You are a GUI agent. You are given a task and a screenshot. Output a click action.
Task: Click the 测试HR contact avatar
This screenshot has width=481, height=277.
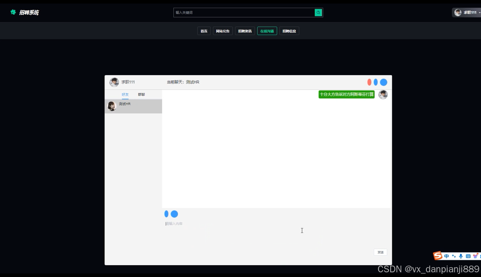(x=112, y=106)
